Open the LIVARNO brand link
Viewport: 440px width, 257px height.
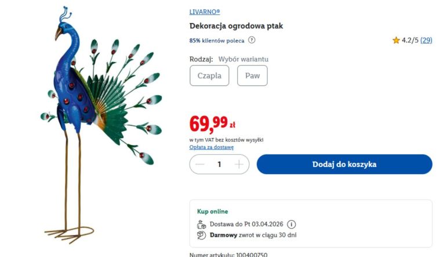click(x=205, y=12)
